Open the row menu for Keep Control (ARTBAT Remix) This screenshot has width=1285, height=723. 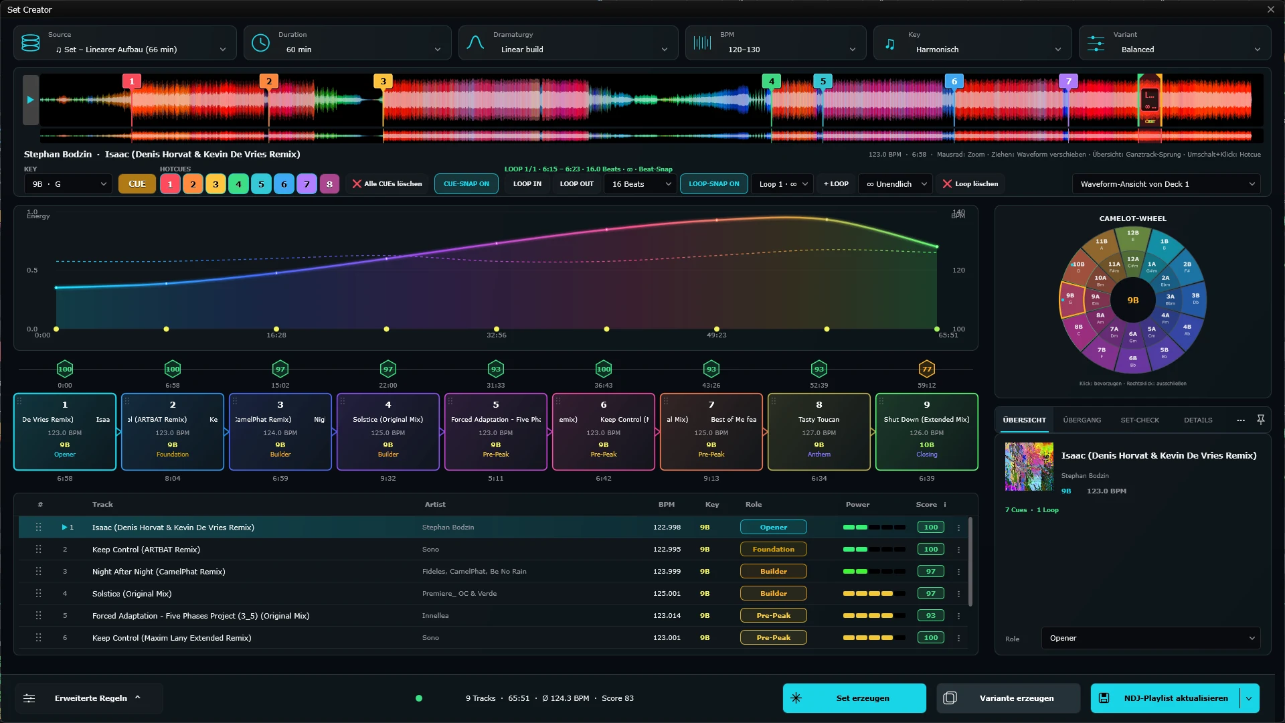(x=958, y=550)
